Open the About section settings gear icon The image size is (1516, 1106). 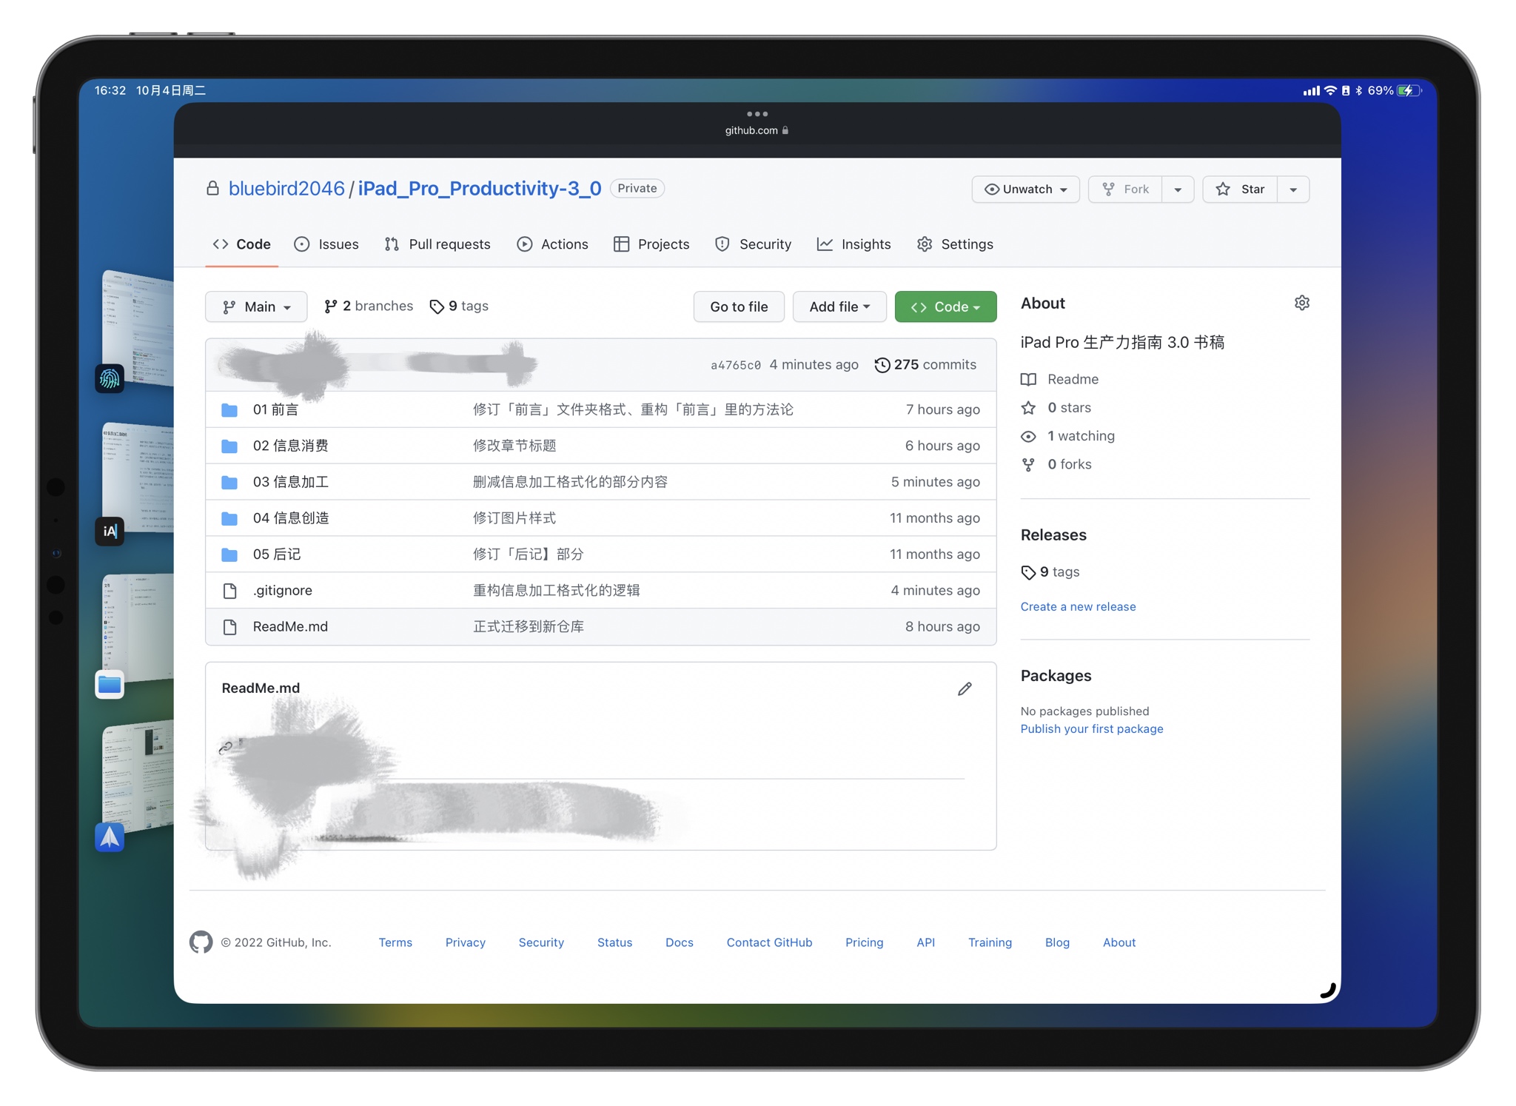1302,303
